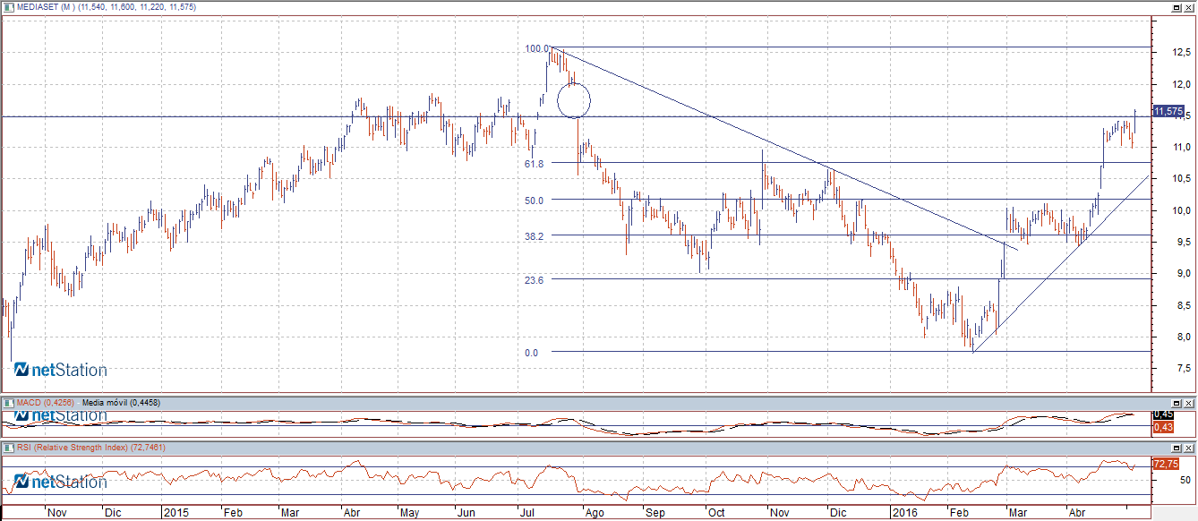1198x521 pixels.
Task: Close the MACD indicator panel
Action: pos(1189,403)
